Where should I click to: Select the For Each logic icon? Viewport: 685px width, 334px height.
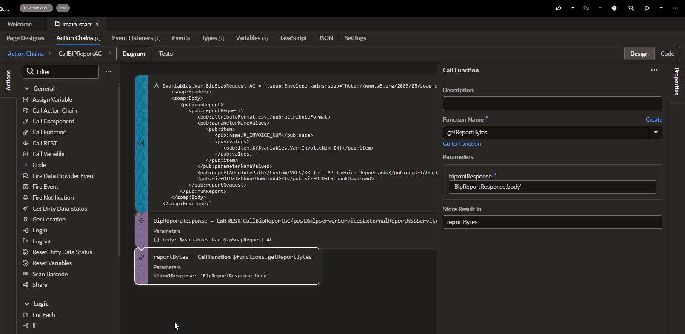click(x=26, y=315)
